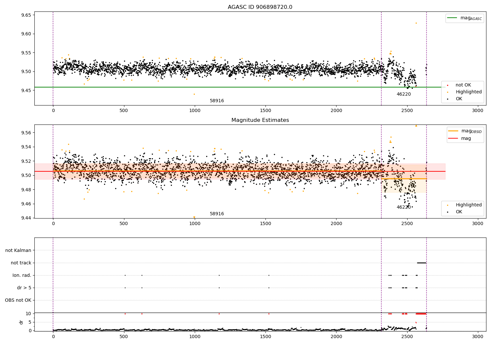Click the 'Magnitude Estimates' plot title
The image size is (491, 344).
260,120
